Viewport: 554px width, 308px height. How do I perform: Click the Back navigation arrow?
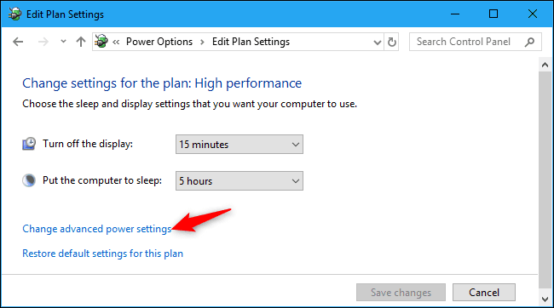coord(18,42)
